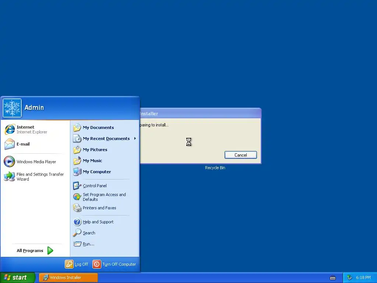
Task: Click the Windows Media Player label
Action: pos(36,162)
